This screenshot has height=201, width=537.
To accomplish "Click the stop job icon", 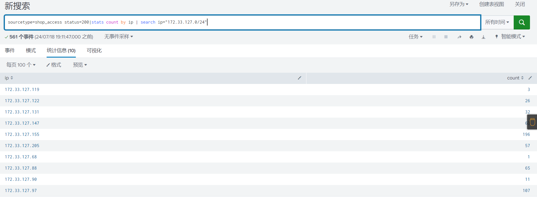I will (446, 37).
